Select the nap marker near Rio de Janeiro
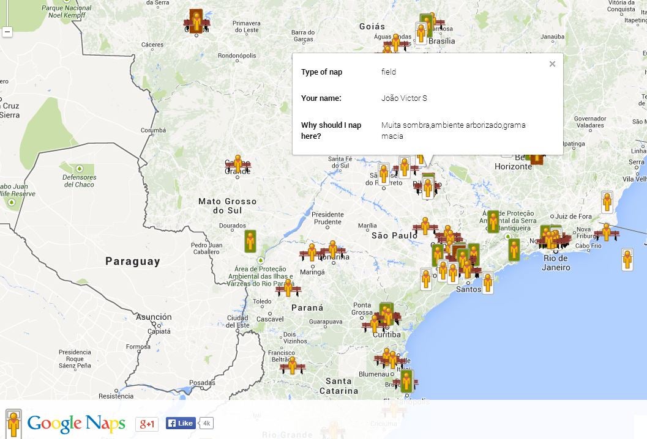This screenshot has height=439, width=647. (554, 238)
